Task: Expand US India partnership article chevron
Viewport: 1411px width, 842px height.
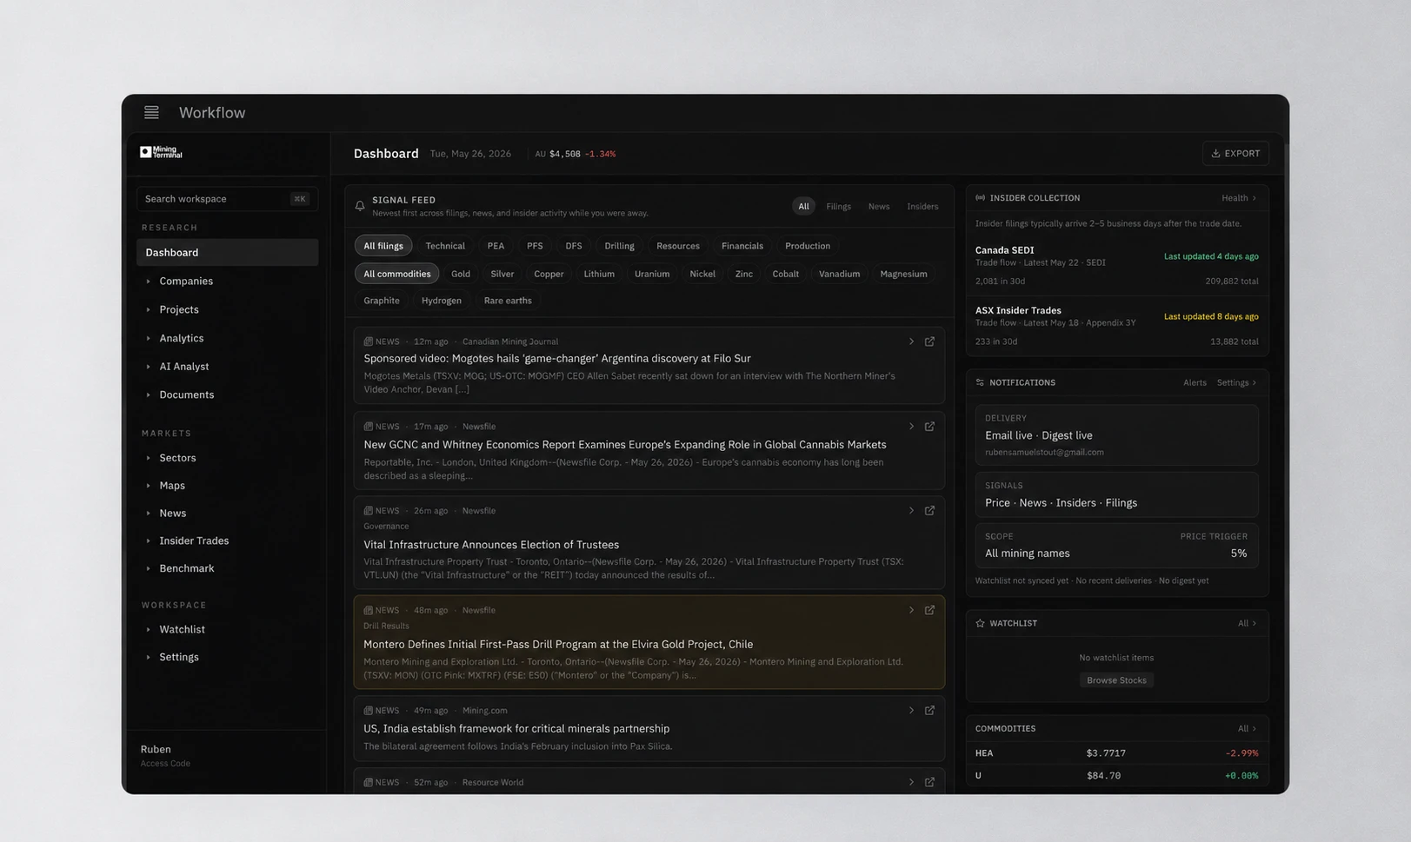Action: pos(911,710)
